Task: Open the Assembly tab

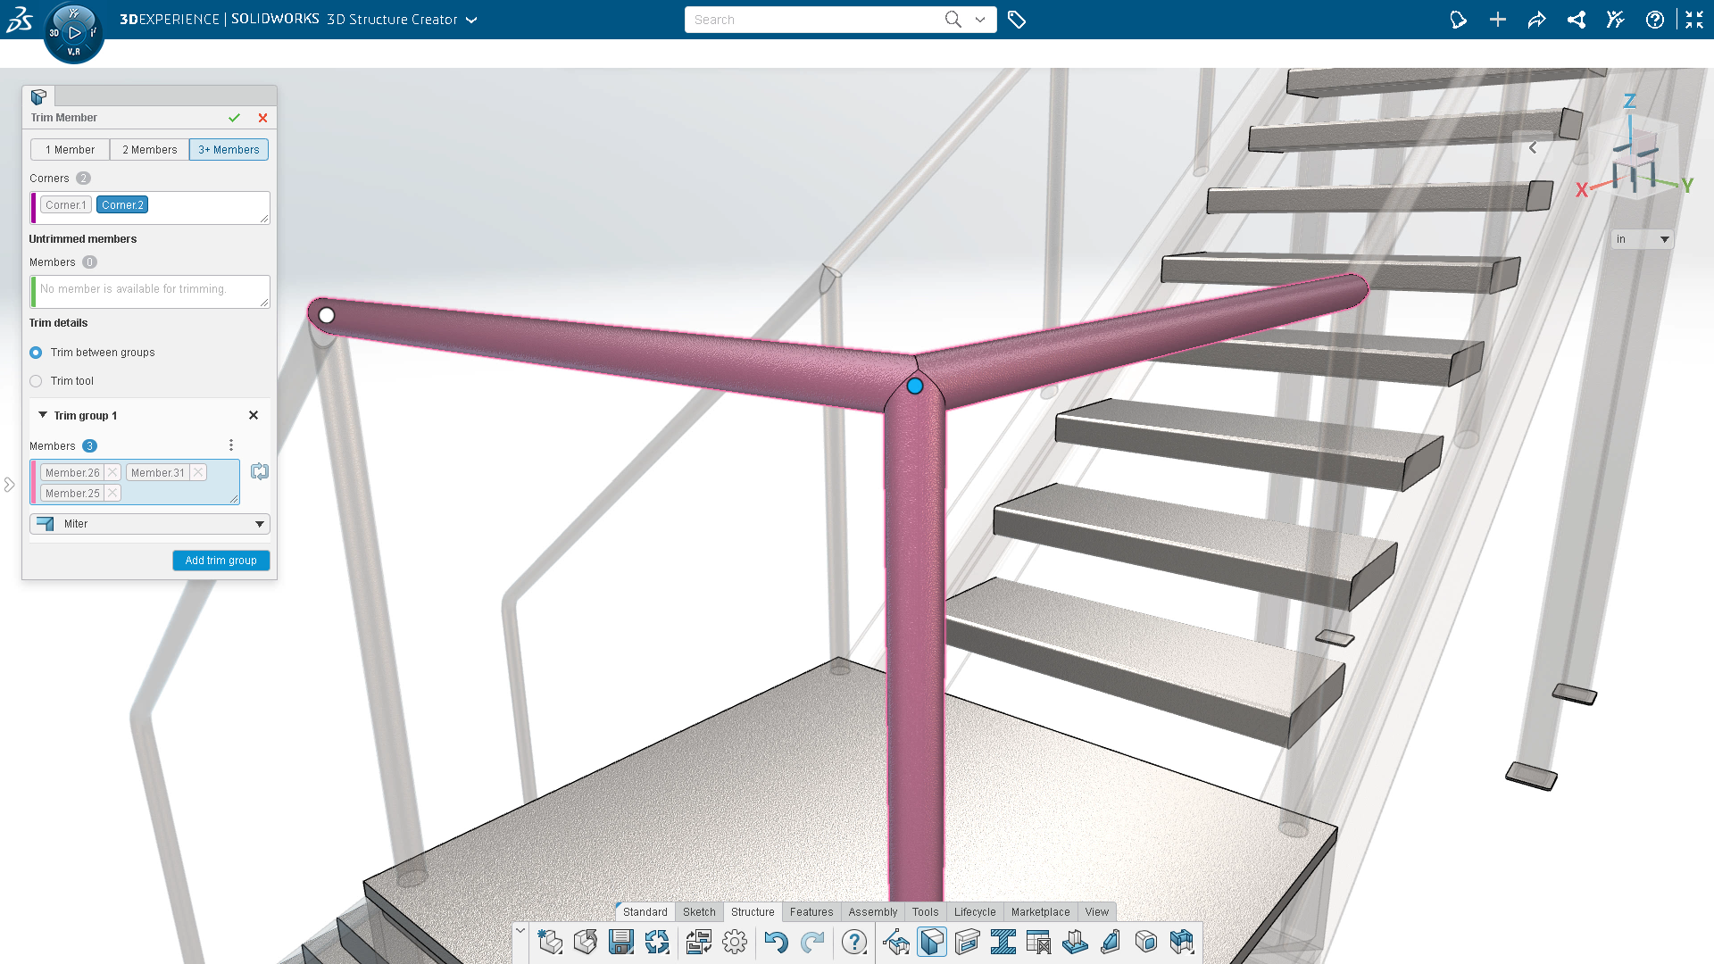Action: click(873, 912)
